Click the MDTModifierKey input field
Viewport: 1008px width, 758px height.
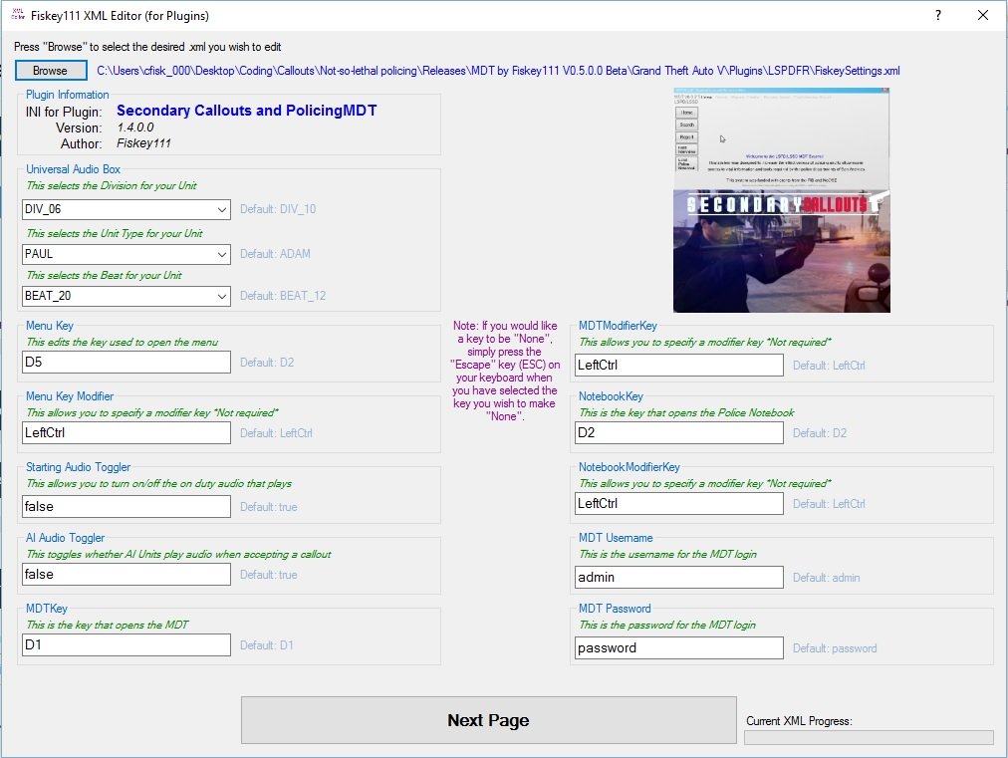[679, 366]
